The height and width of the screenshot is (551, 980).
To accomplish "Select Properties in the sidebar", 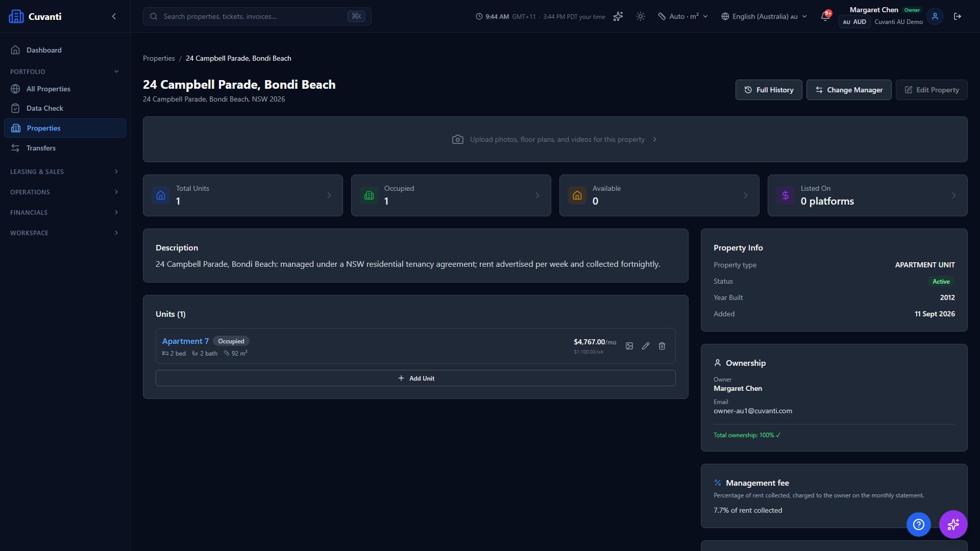I will click(65, 128).
